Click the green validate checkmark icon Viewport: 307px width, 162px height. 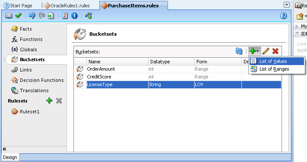(18, 16)
